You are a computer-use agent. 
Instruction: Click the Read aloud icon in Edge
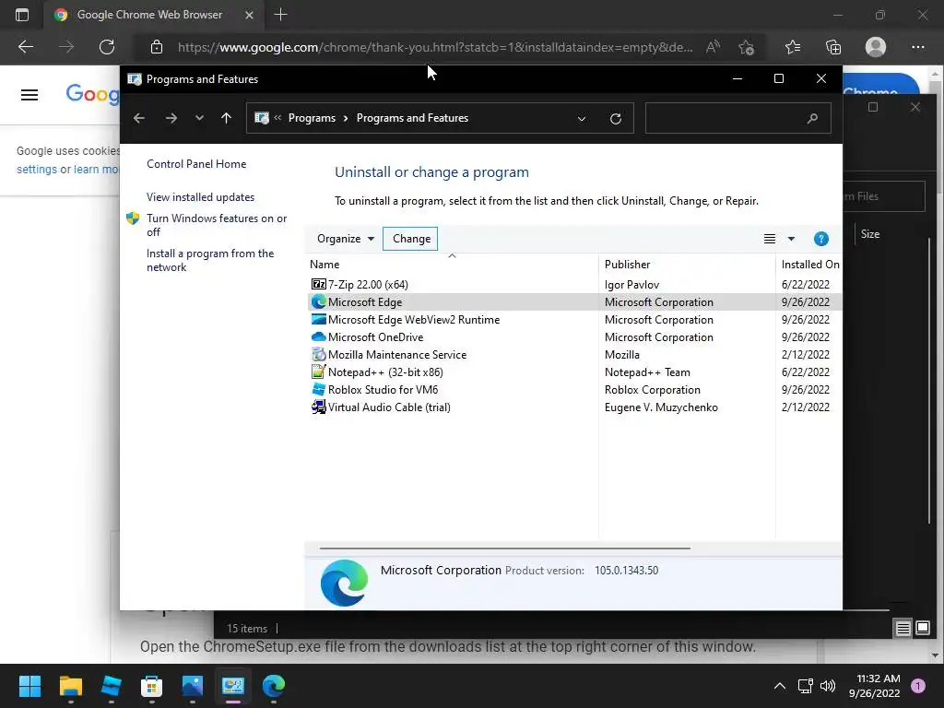click(713, 47)
